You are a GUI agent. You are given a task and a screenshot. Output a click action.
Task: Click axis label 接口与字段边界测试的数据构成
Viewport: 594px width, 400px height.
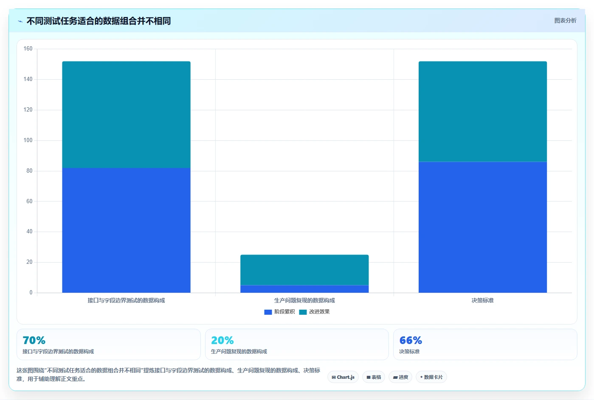pyautogui.click(x=126, y=300)
